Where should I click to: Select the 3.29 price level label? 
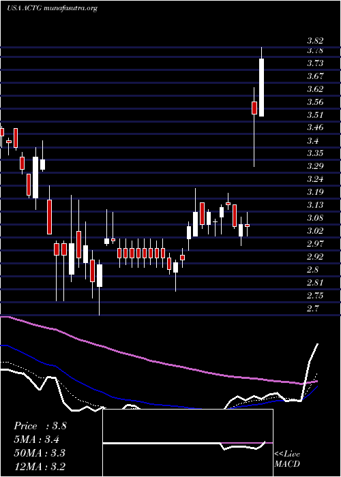click(x=315, y=166)
